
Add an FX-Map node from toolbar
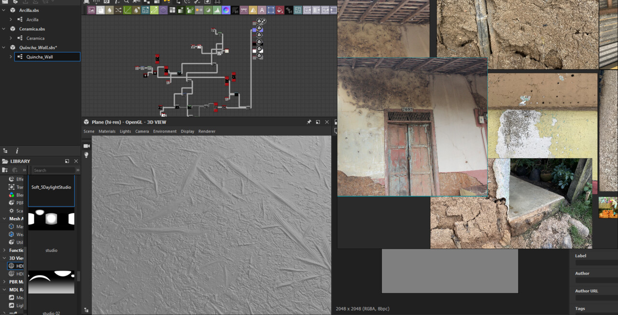172,10
